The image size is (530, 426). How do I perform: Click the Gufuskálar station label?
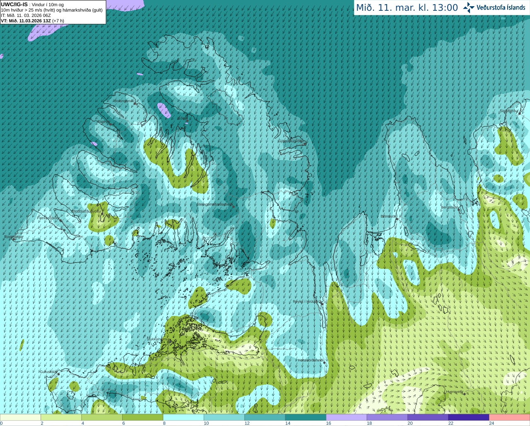pos(48,372)
